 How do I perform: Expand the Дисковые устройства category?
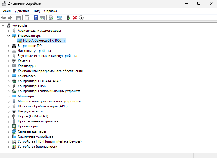tap(9, 51)
